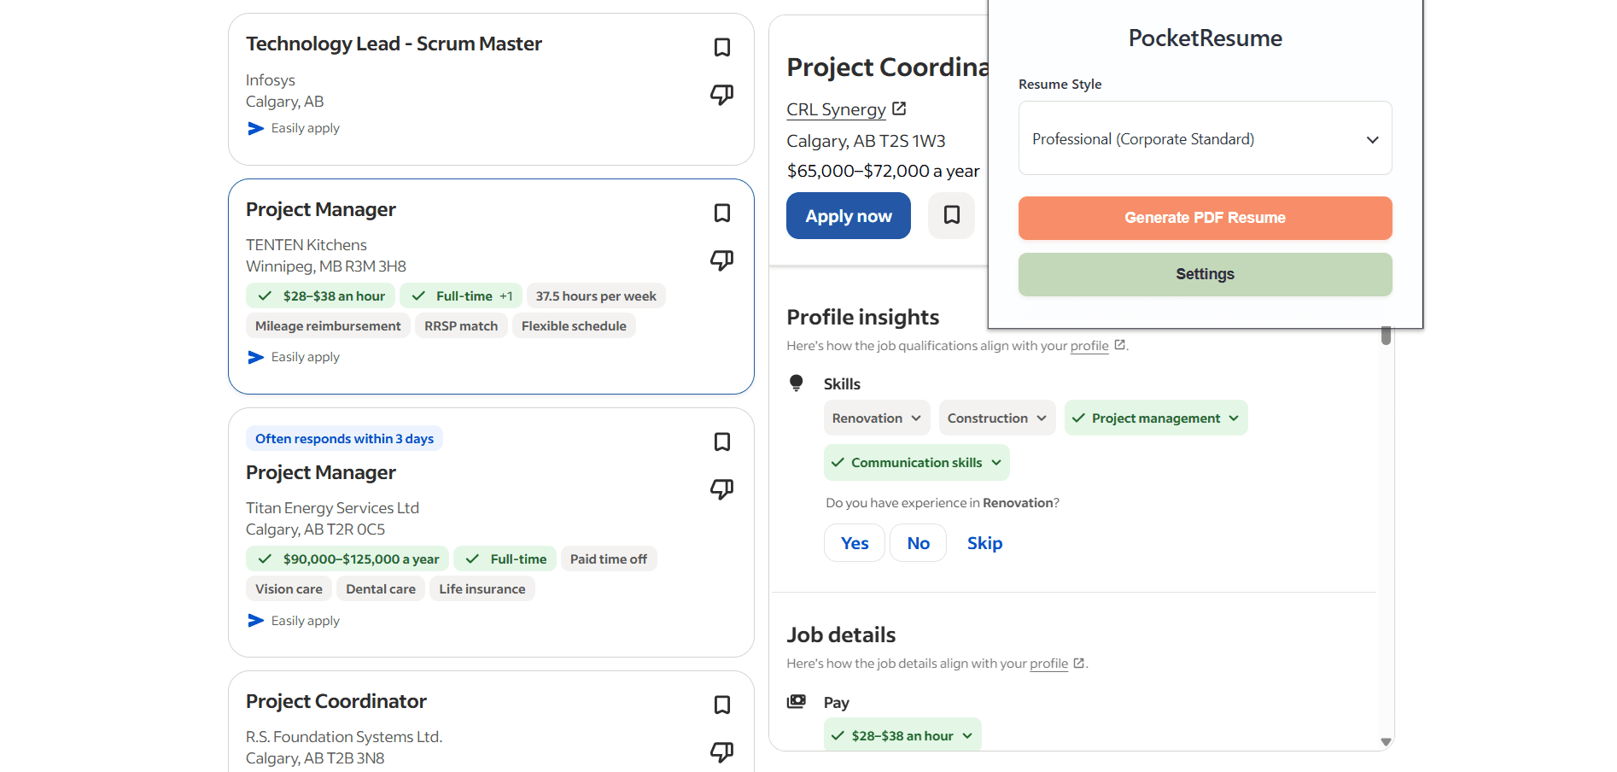The width and height of the screenshot is (1617, 772).
Task: Click the Skills lightbulb icon in Profile insights
Action: 797,383
